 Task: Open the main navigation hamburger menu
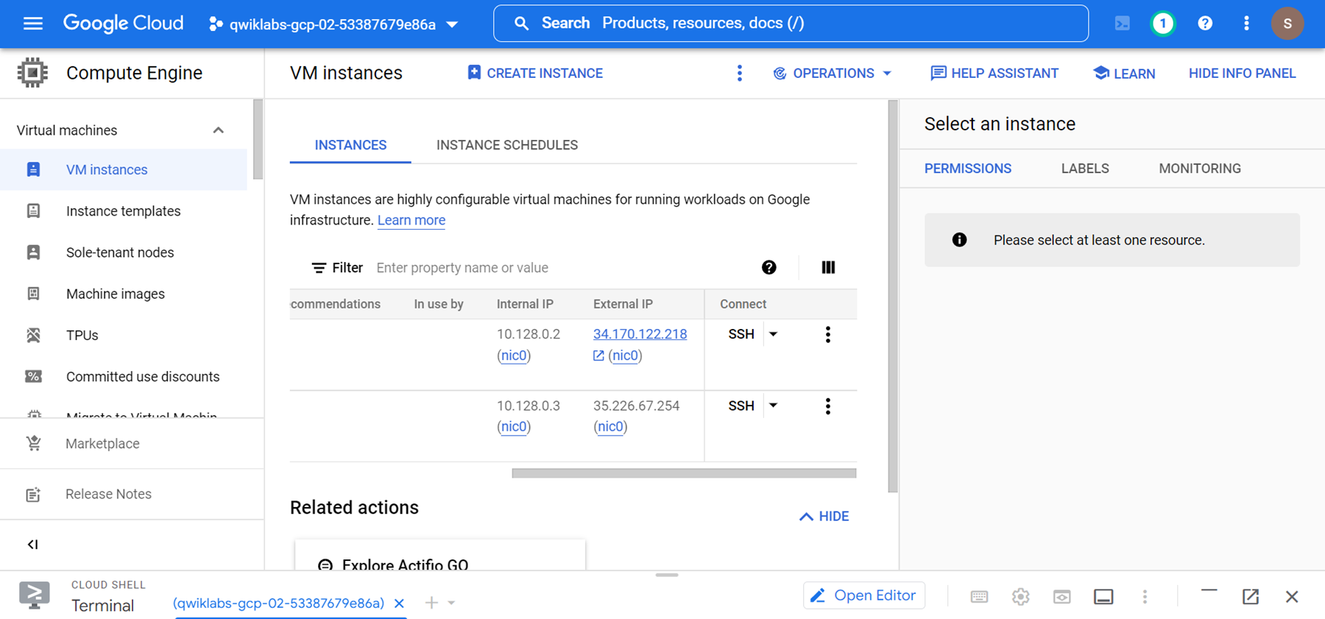[33, 24]
